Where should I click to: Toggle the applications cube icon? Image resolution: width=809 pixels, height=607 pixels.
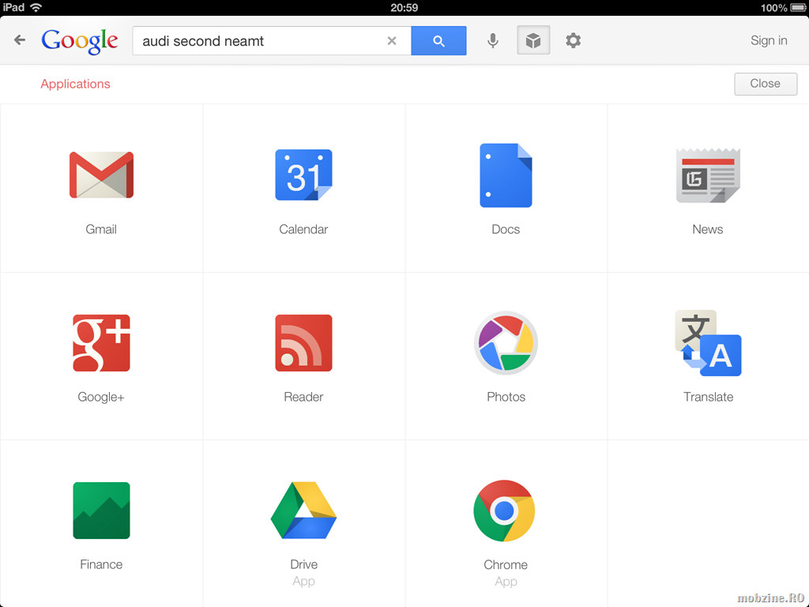click(x=533, y=40)
